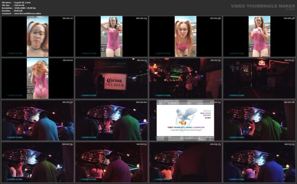Click the frame stamped 00:02:26
Image resolution: width=297 pixels, height=184 pixels.
tap(259, 120)
